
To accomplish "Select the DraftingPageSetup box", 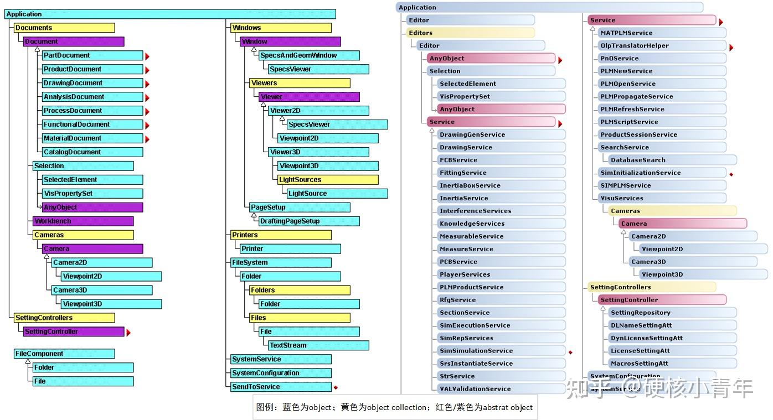I will (309, 221).
